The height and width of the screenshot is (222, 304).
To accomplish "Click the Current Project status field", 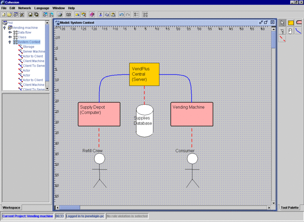I will tap(27, 216).
